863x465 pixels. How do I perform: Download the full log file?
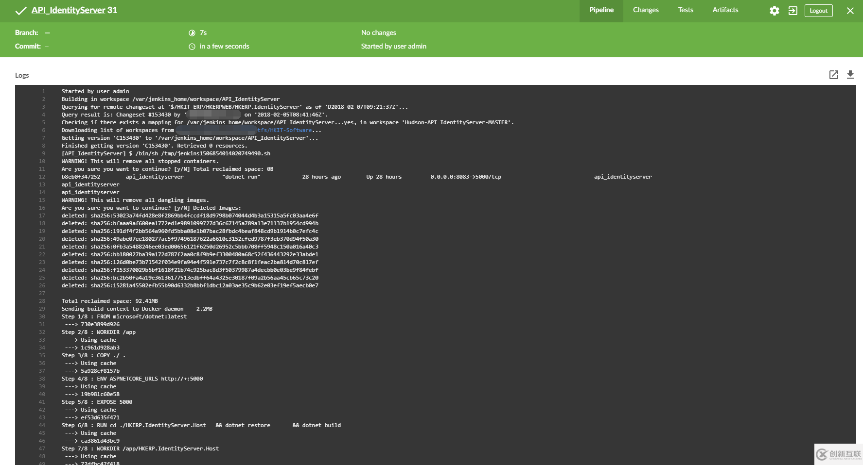[850, 74]
